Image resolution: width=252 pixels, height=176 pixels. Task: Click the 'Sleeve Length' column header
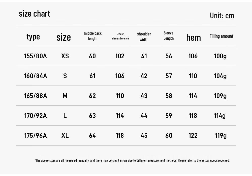[169, 36]
